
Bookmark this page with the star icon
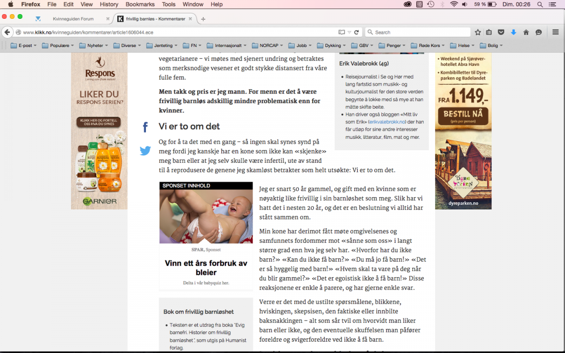coord(478,32)
